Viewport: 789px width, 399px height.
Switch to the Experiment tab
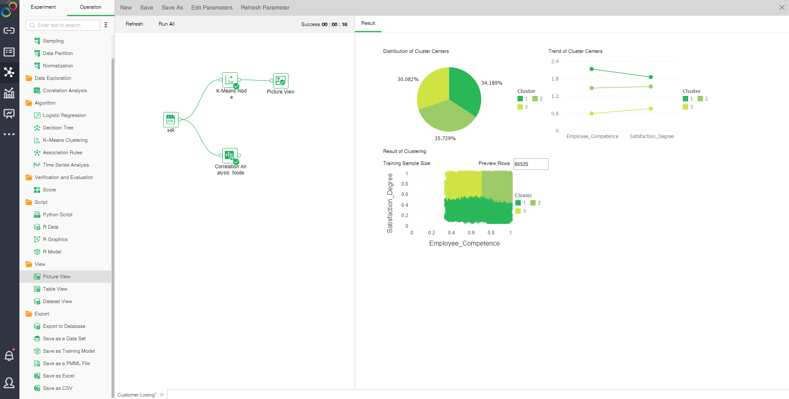tap(43, 7)
